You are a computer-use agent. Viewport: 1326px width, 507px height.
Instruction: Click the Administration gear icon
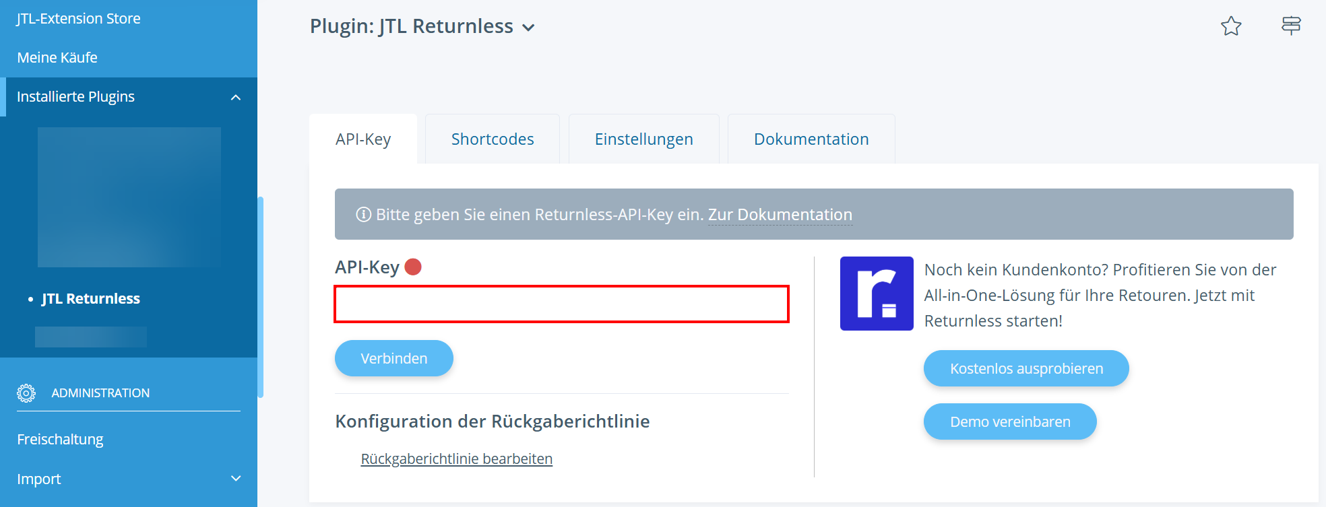(x=26, y=393)
